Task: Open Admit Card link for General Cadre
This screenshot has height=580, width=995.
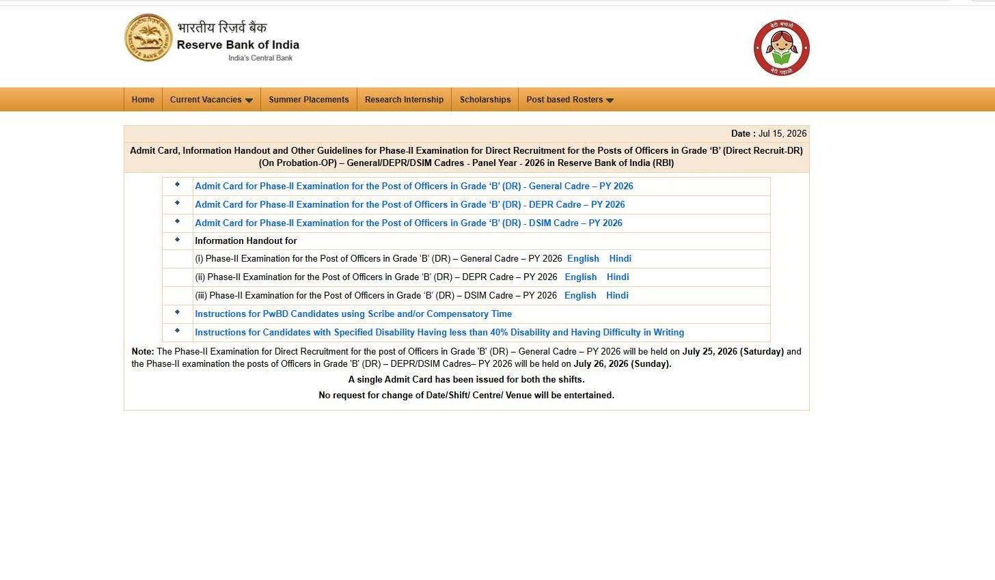Action: pyautogui.click(x=414, y=186)
